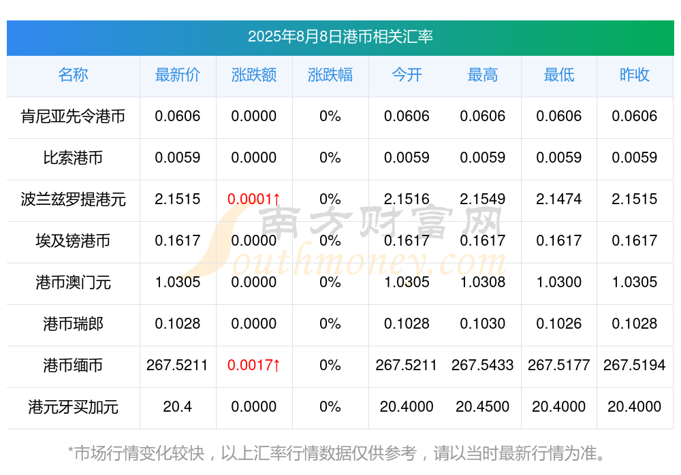
Task: Click the red 0.0017↑ change value
Action: pos(253,365)
